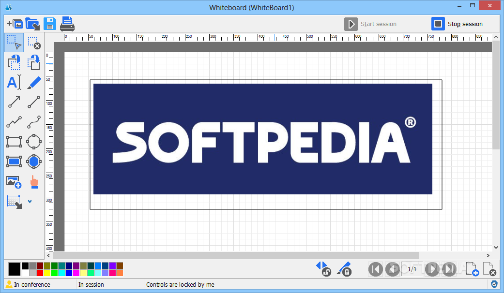The width and height of the screenshot is (504, 293).
Task: Pick the cyan color swatch
Action: click(61, 273)
